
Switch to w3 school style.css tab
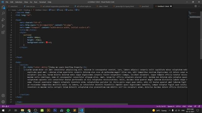(x=84, y=6)
